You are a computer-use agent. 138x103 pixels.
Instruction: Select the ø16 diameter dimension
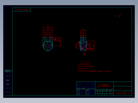pos(89,46)
